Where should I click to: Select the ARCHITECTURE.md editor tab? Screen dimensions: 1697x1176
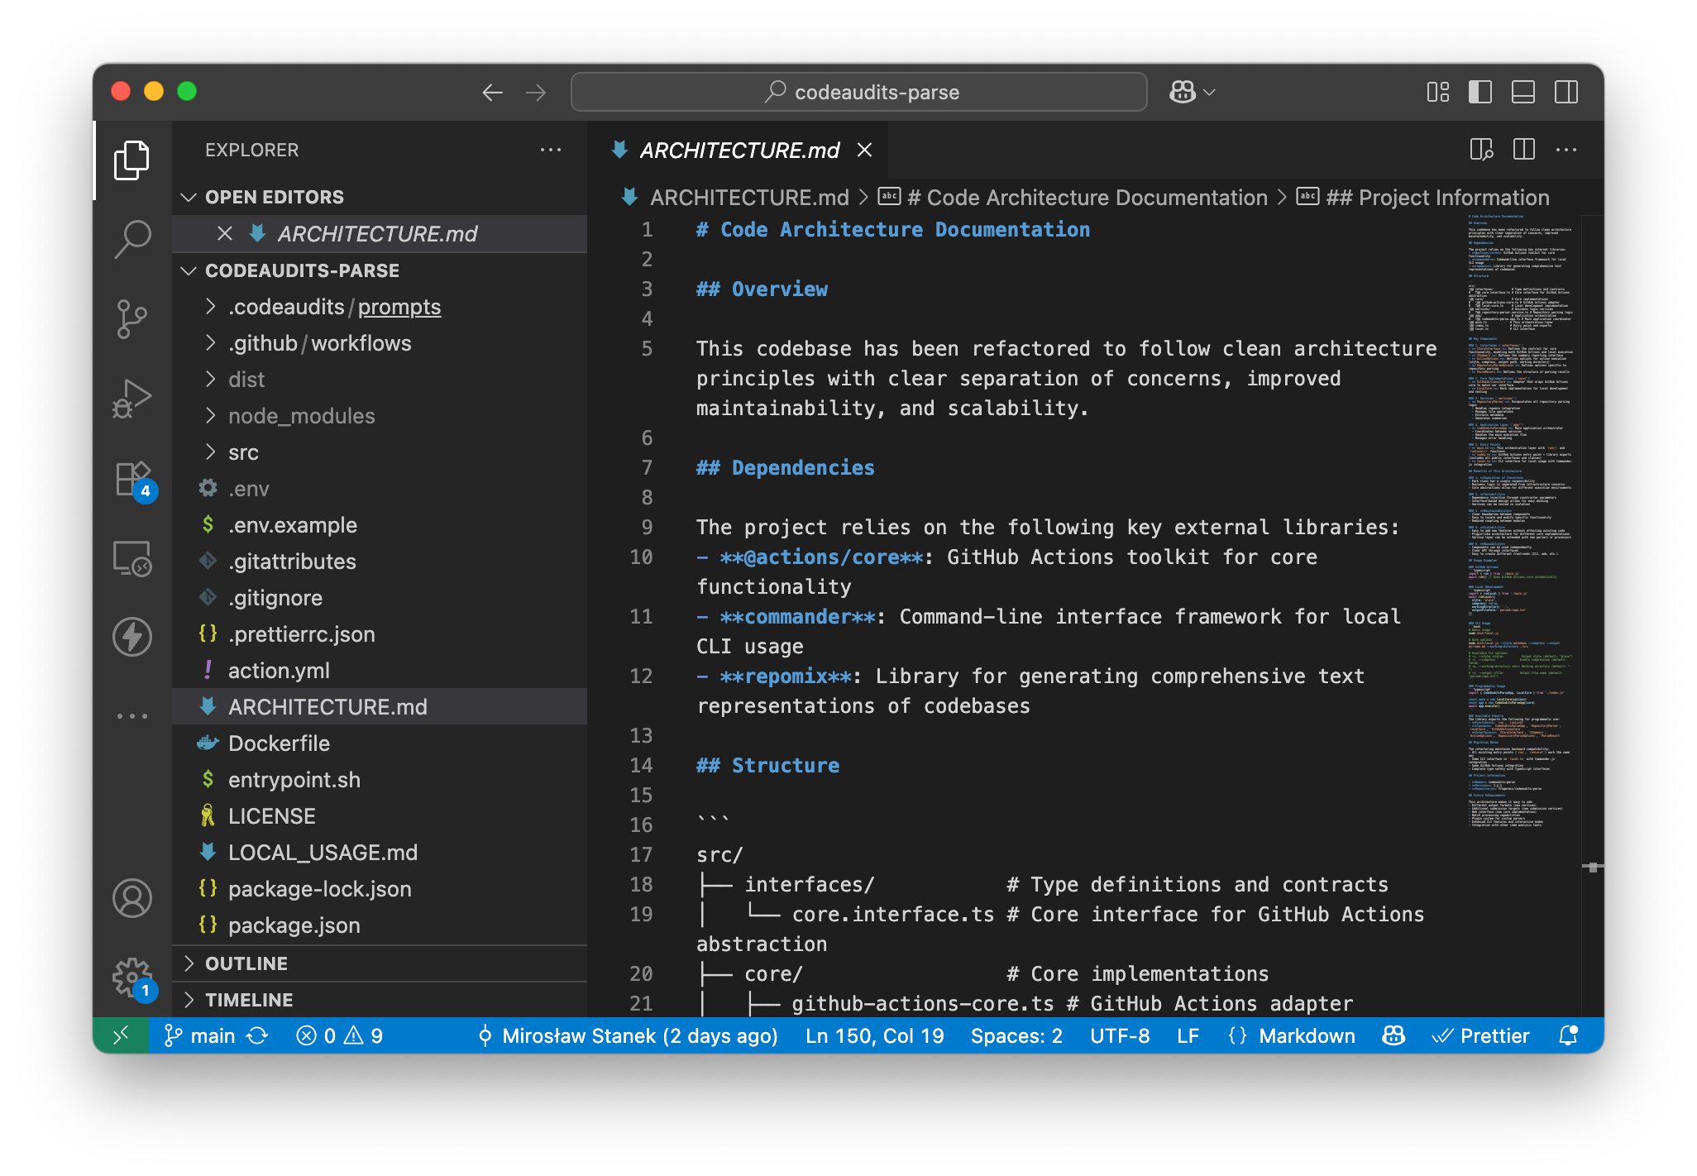[739, 150]
